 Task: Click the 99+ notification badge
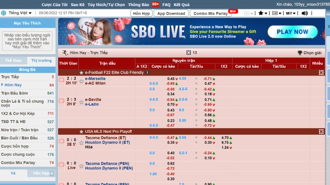[156, 4]
